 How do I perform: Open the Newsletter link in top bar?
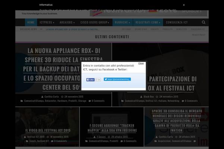(x=181, y=29)
